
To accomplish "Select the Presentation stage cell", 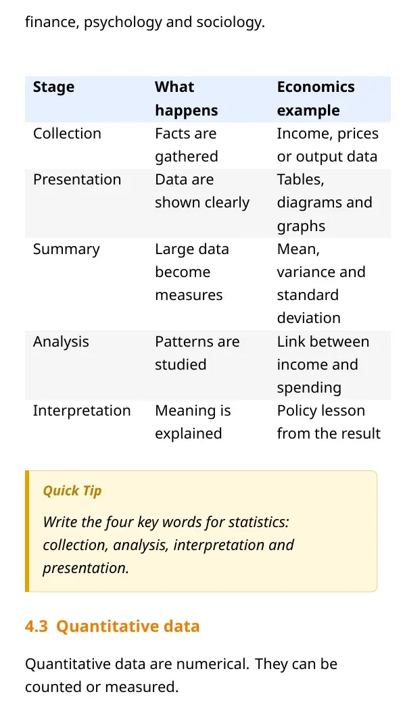I will (86, 203).
